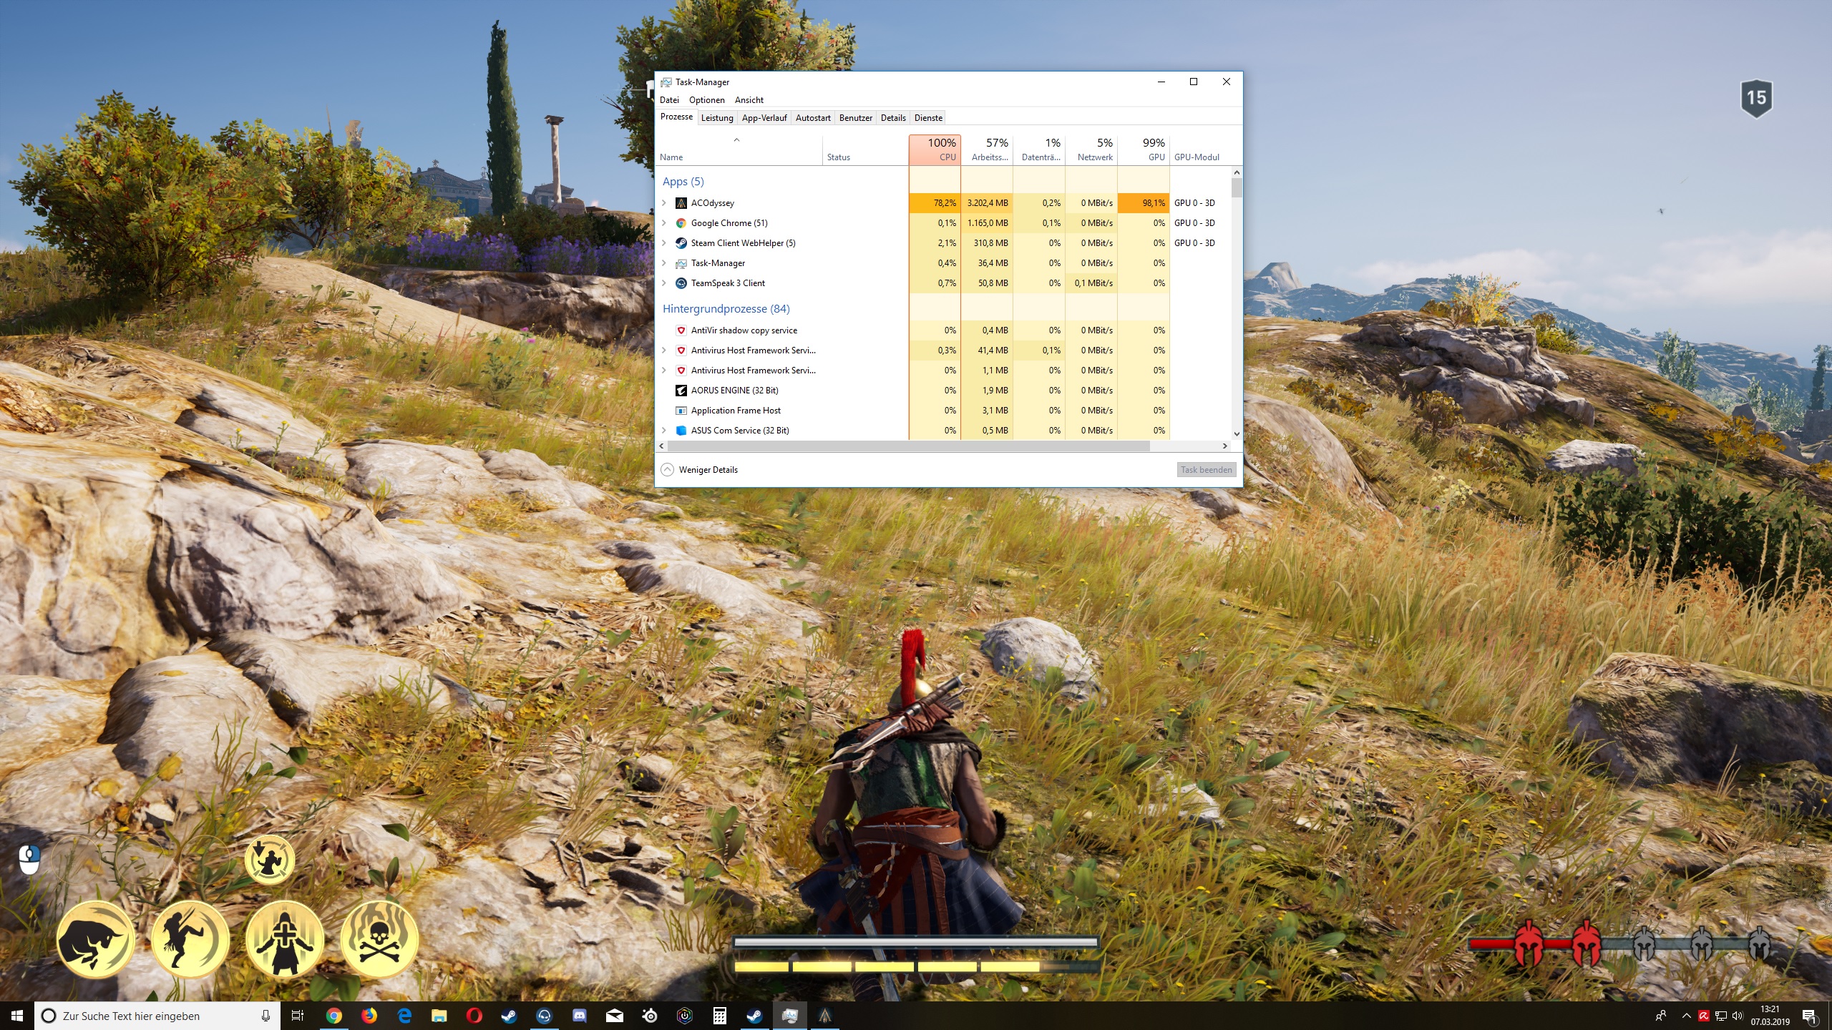Open TeamSpeak from the taskbar

[545, 1016]
